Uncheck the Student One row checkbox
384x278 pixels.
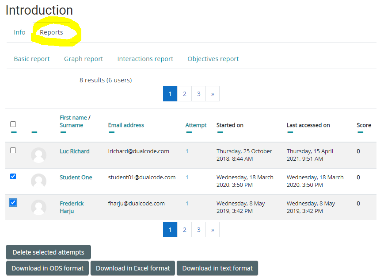(13, 177)
